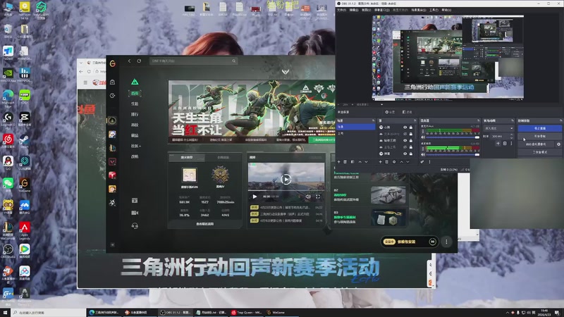Click the WeGame video progress bar

pos(286,190)
